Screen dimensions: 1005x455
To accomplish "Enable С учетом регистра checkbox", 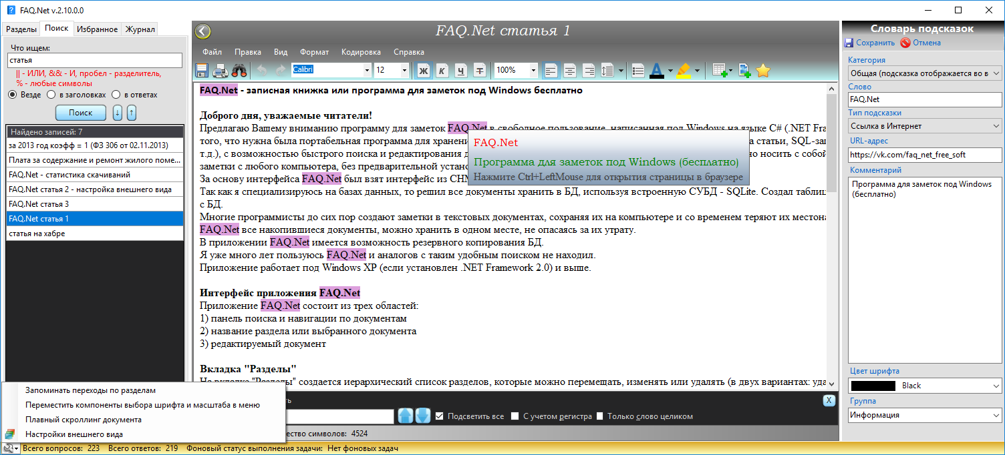I will (x=515, y=416).
